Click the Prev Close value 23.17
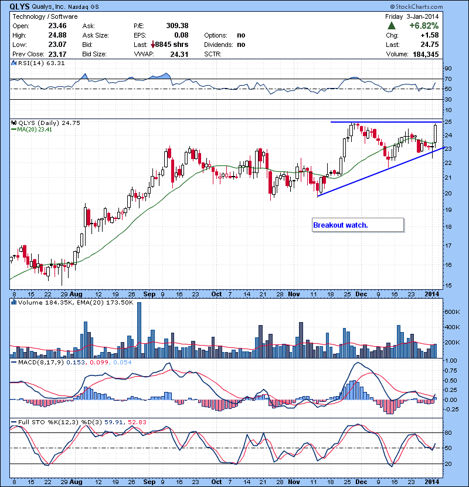The image size is (469, 487). tap(57, 55)
